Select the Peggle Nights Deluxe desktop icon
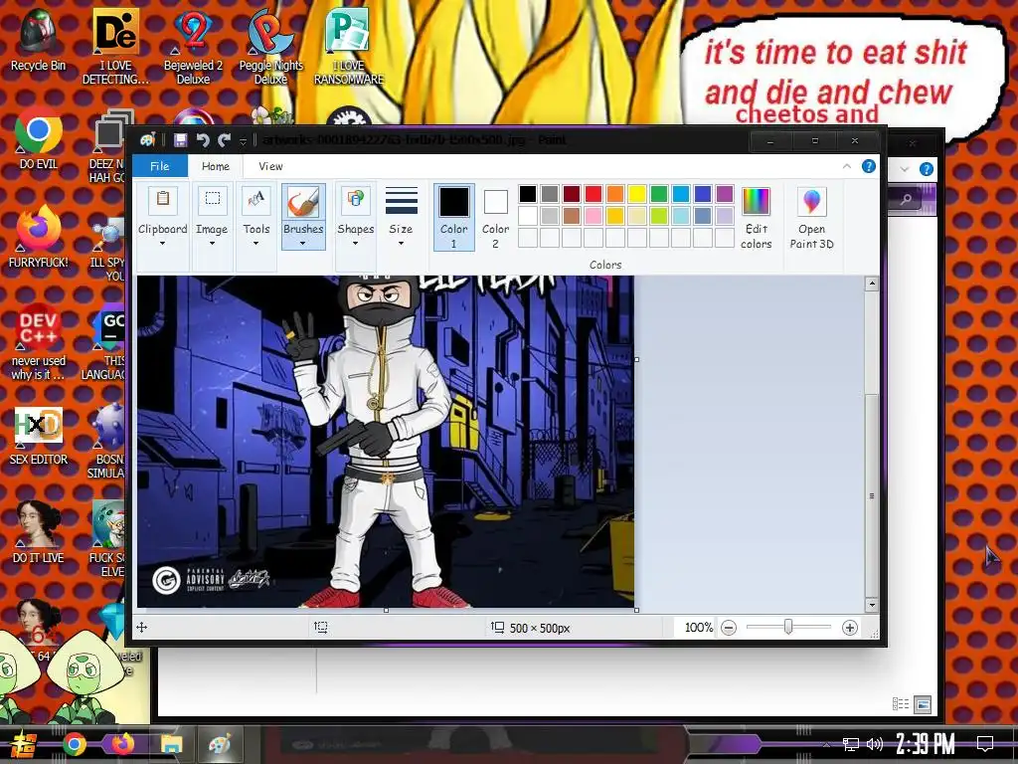This screenshot has height=764, width=1018. click(x=270, y=46)
